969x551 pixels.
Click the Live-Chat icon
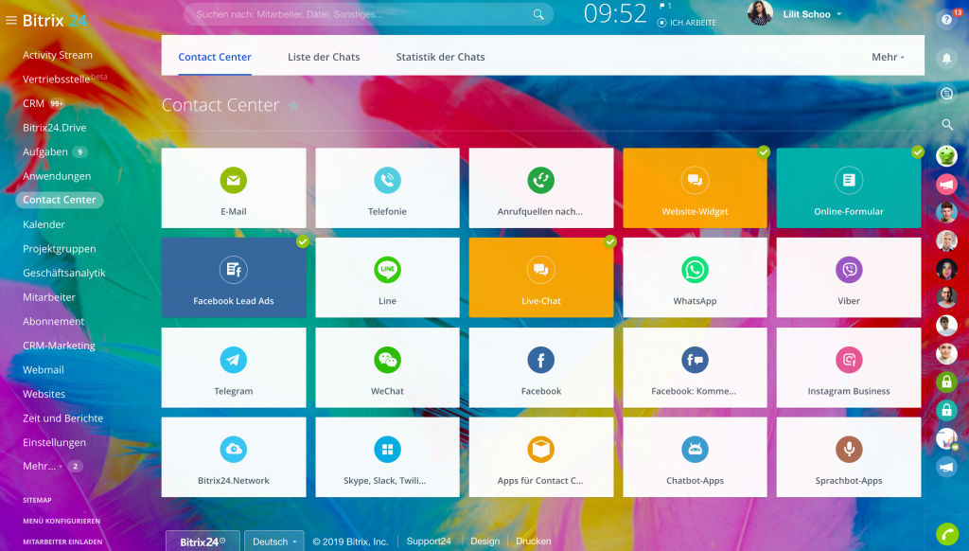pyautogui.click(x=540, y=270)
